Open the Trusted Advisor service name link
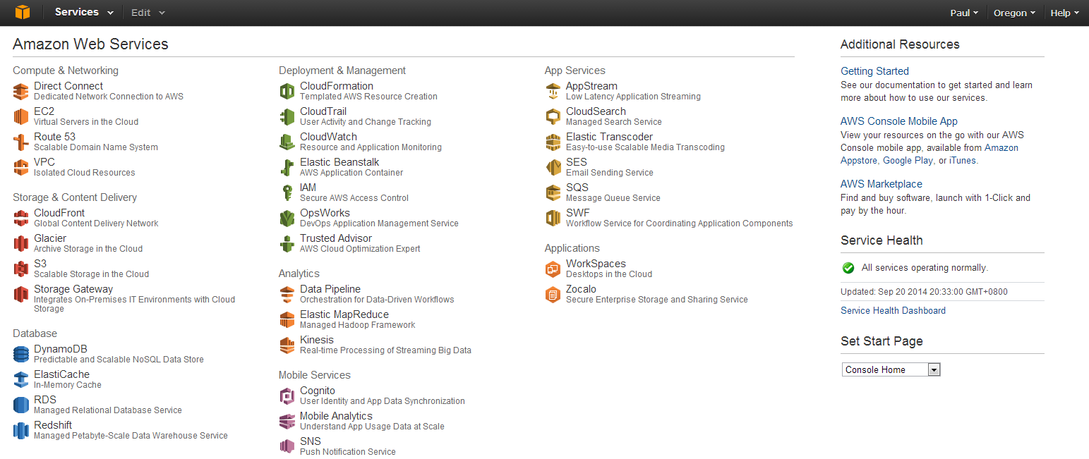1089x459 pixels. 336,238
